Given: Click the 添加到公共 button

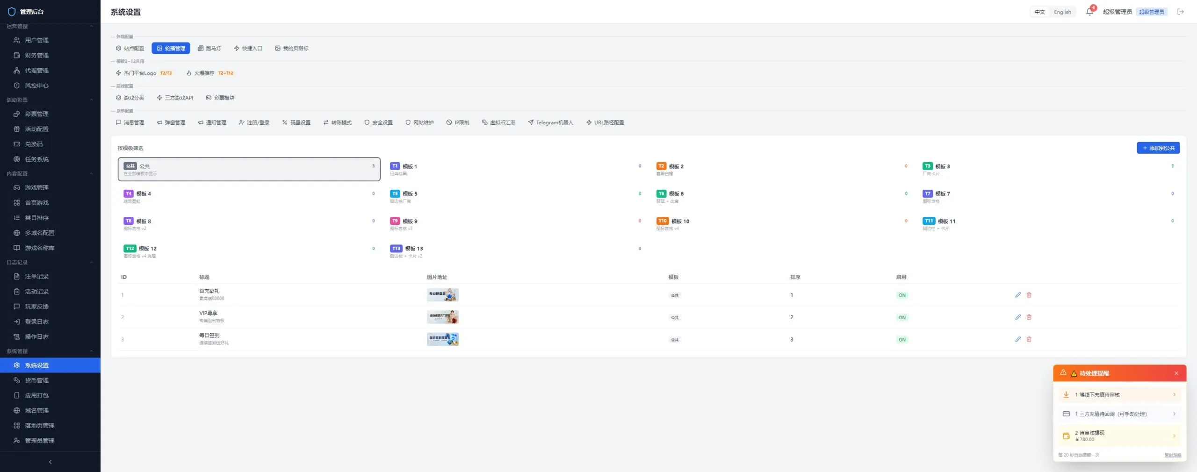Looking at the screenshot, I should click(x=1158, y=148).
